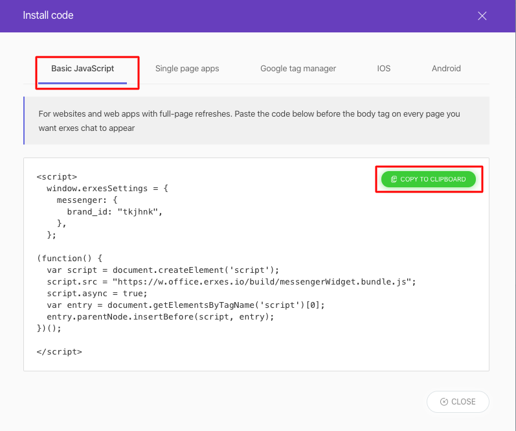This screenshot has width=516, height=431.
Task: Click the brand_id "tkjhnk" code line
Action: pyautogui.click(x=114, y=212)
